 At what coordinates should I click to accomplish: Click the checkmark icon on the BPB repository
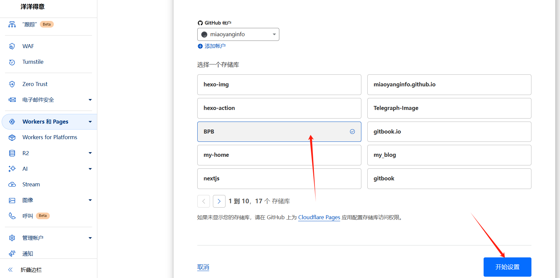[x=352, y=132]
